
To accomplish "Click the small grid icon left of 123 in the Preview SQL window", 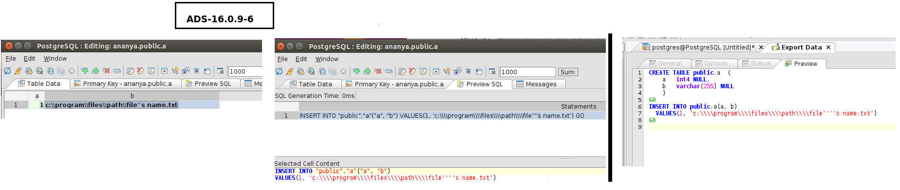I will click(x=436, y=71).
